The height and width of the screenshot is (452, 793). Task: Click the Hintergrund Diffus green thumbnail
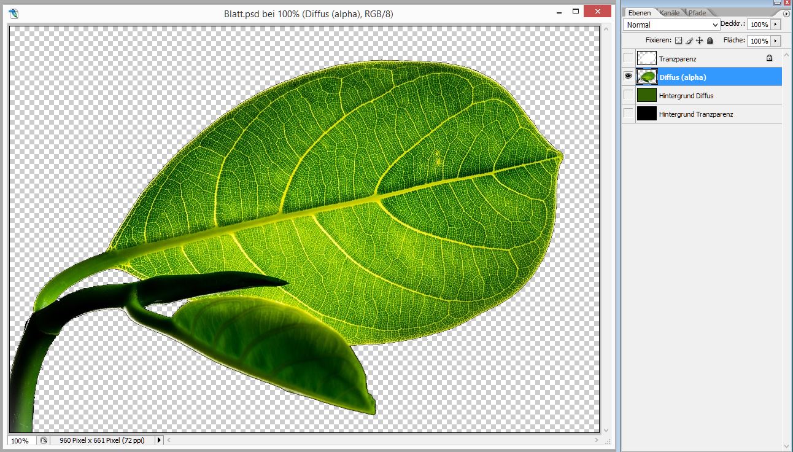[x=646, y=95]
